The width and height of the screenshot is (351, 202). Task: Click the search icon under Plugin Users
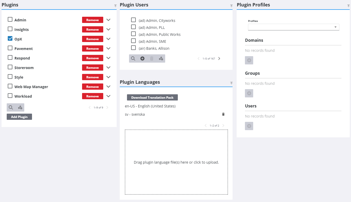pyautogui.click(x=133, y=58)
